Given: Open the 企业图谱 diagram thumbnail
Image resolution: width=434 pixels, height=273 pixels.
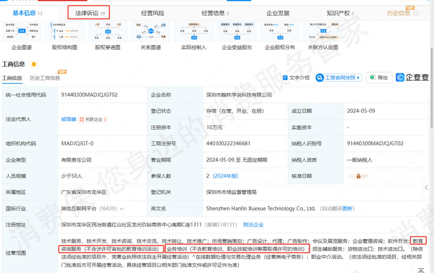Looking at the screenshot, I should [21, 31].
